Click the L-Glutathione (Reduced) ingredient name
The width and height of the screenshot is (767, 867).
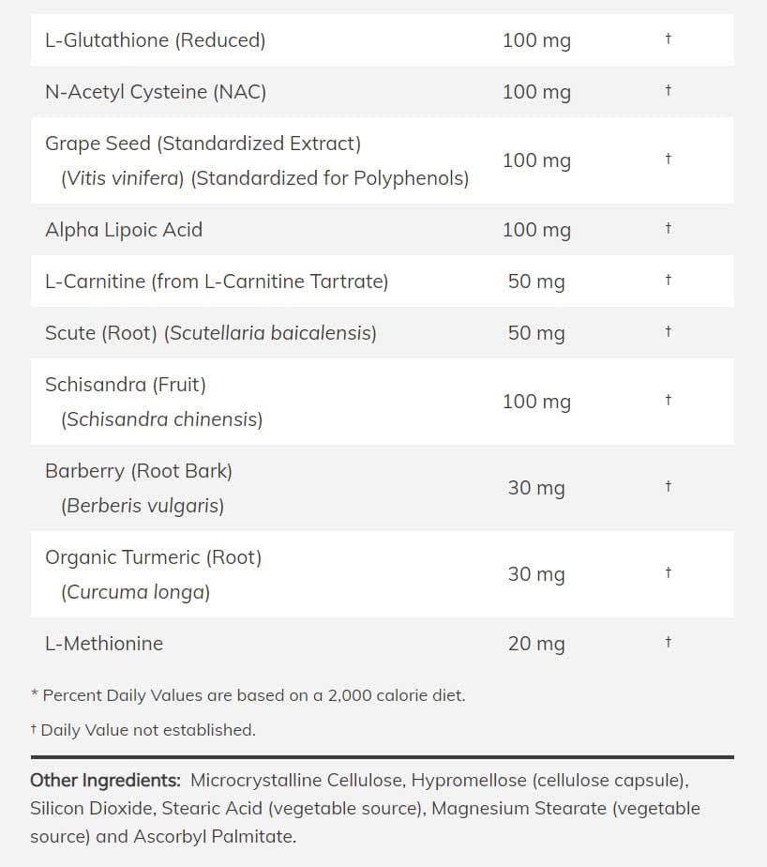point(156,40)
